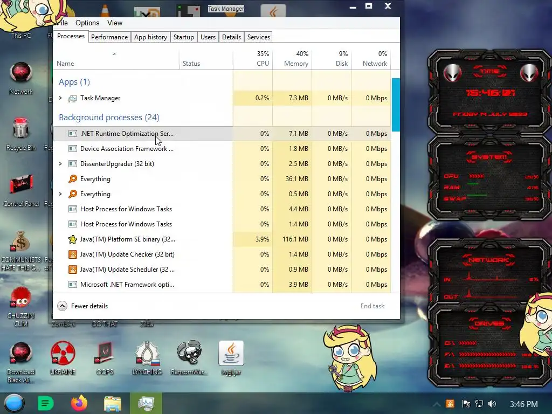This screenshot has width=552, height=414.
Task: Sort processes by Name column
Action: coord(116,60)
